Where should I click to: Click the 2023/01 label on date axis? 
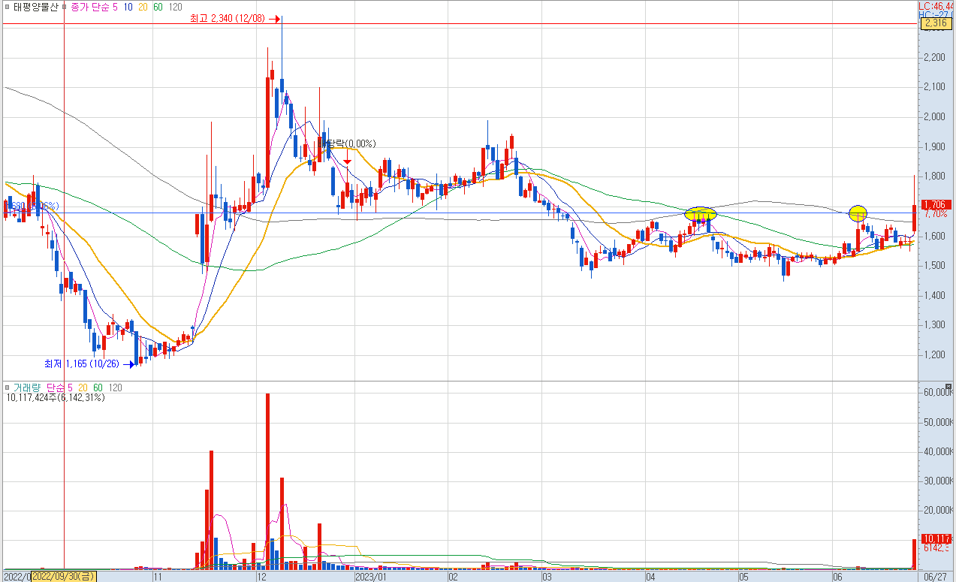pos(369,576)
